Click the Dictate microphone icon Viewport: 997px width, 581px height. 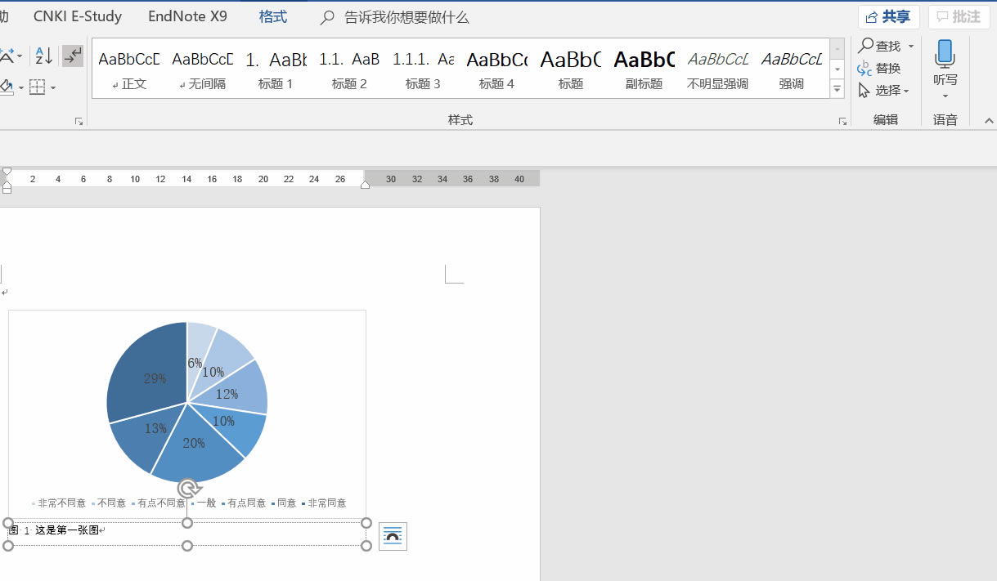945,54
